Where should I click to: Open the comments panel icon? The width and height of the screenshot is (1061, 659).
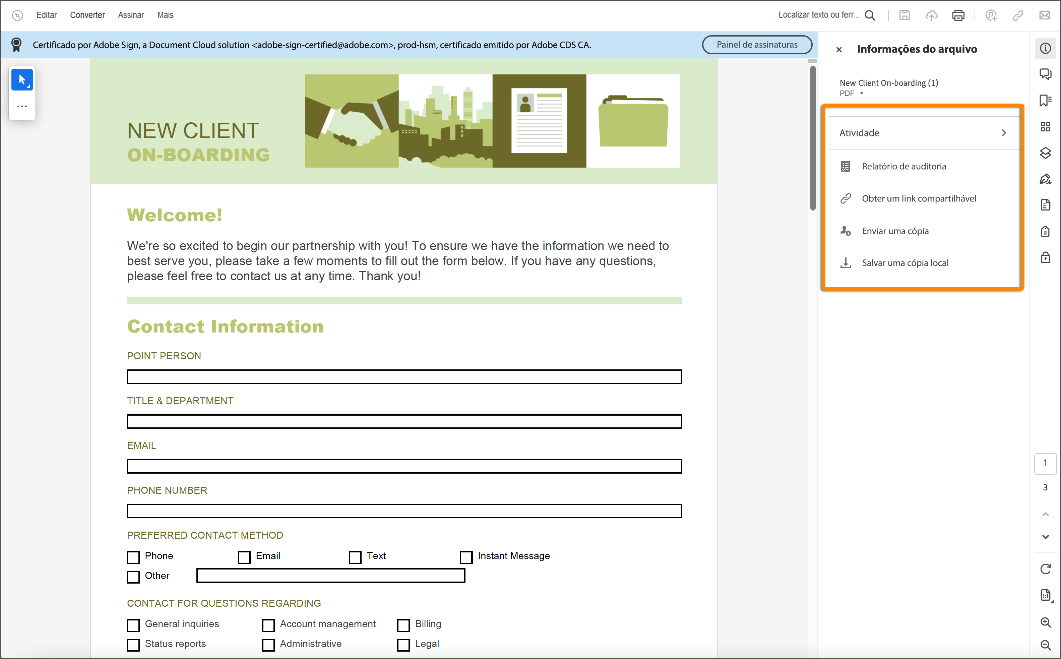coord(1045,74)
